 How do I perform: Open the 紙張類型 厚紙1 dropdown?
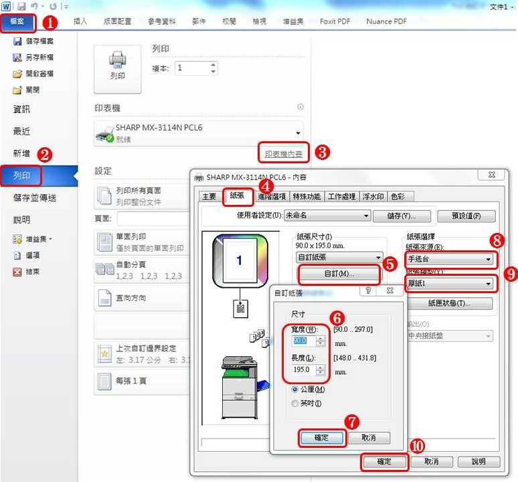(x=488, y=284)
